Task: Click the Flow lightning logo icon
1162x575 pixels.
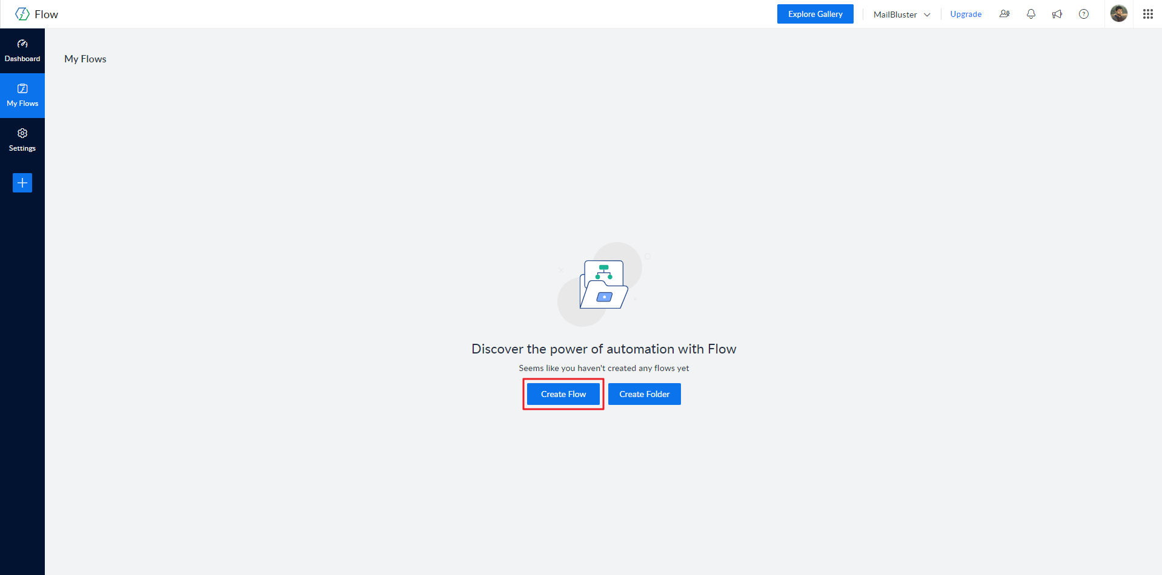Action: click(x=22, y=14)
